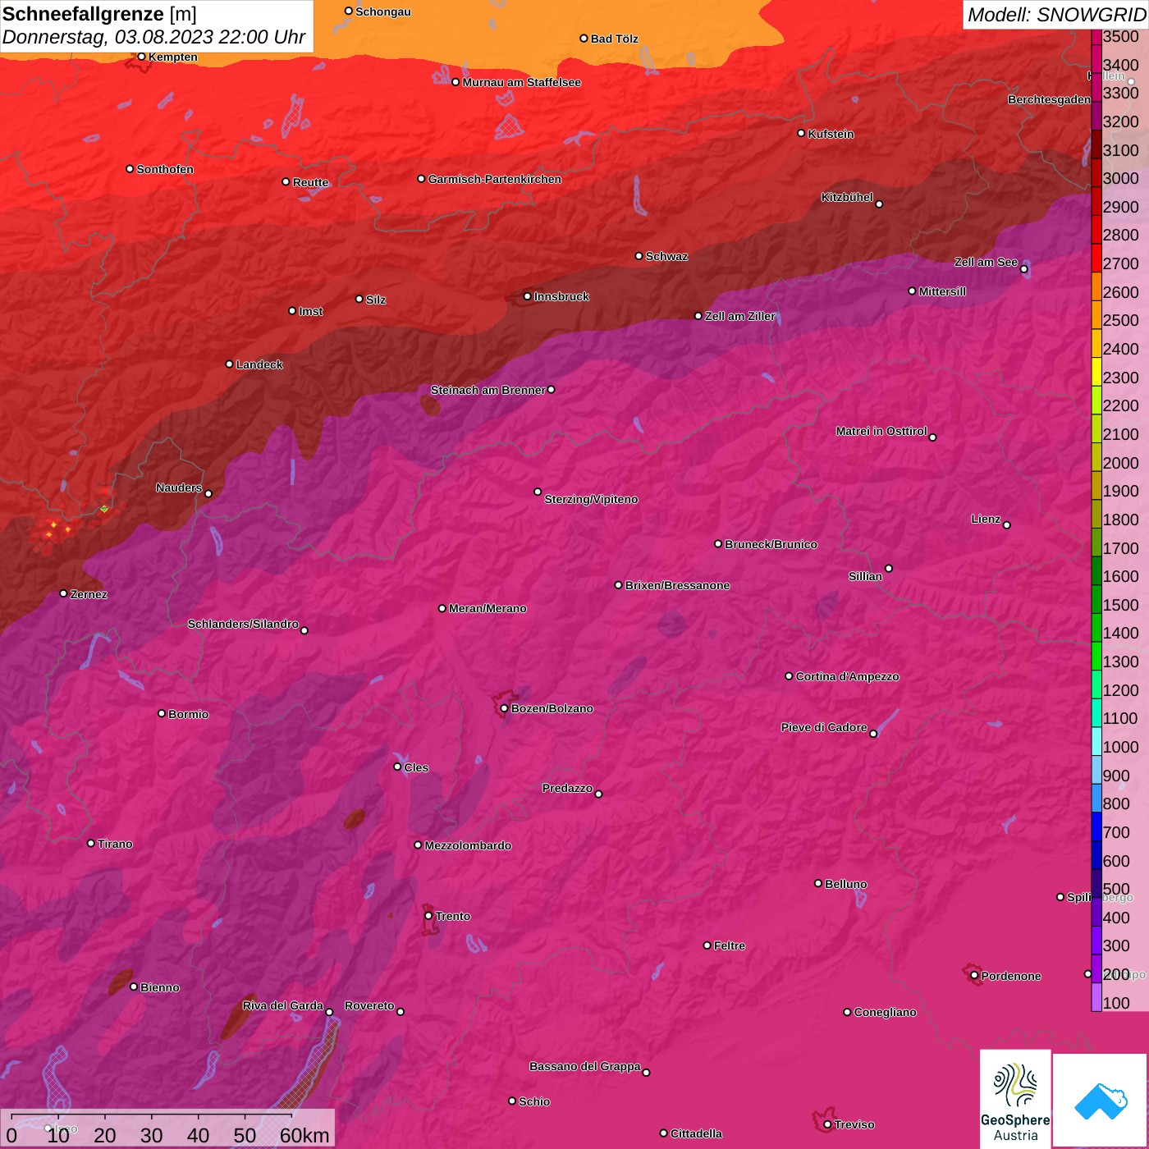Select the Belluno city marker dot
The width and height of the screenshot is (1149, 1149).
(818, 883)
